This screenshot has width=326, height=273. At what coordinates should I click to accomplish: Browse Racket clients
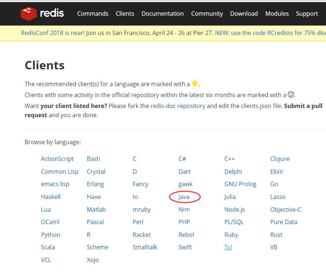(x=141, y=235)
